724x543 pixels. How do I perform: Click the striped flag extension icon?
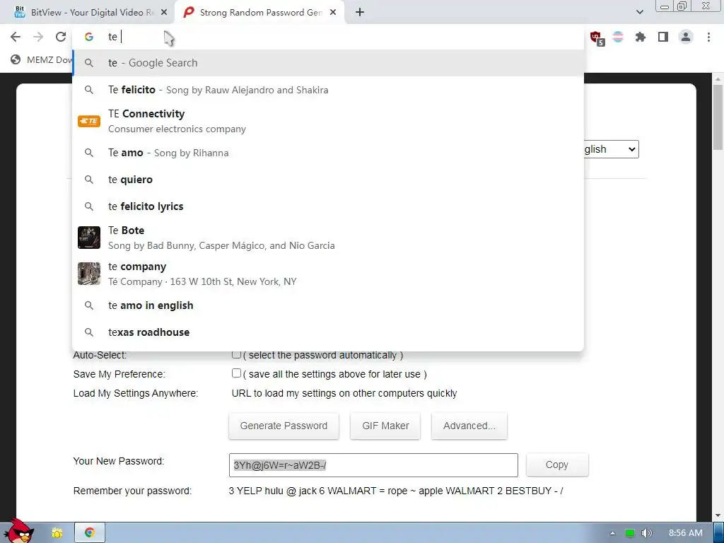618,37
